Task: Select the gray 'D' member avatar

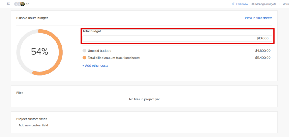Action: coord(16,4)
